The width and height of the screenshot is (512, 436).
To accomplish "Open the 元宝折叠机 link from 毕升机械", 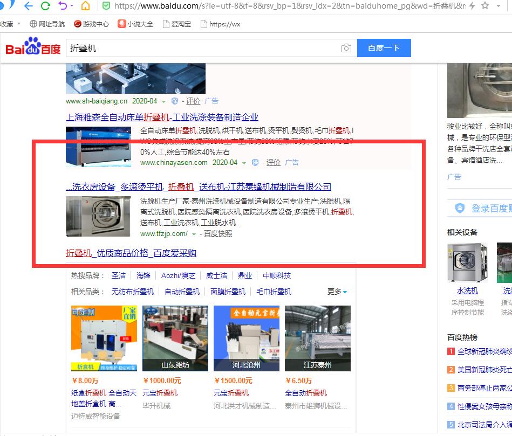I will click(x=160, y=393).
